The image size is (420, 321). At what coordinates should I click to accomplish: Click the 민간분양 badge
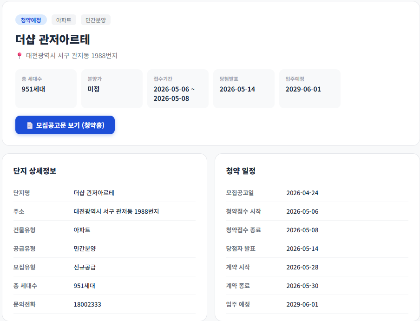pyautogui.click(x=94, y=20)
